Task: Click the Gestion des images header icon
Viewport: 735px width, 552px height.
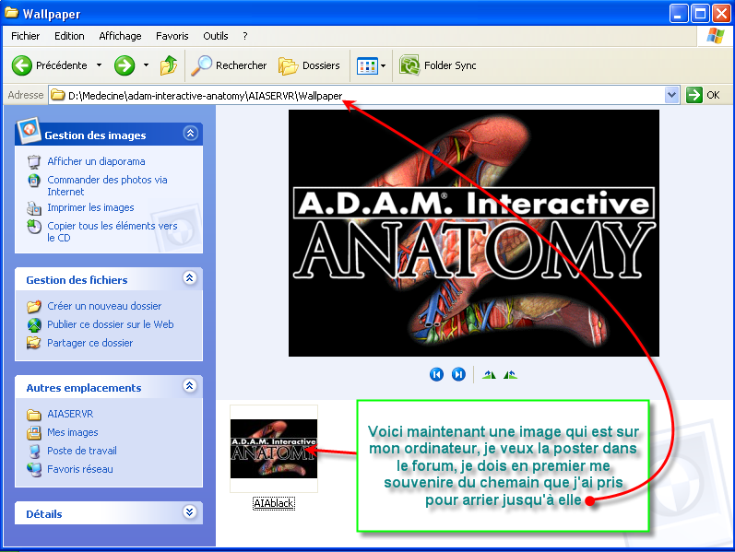Action: tap(29, 131)
